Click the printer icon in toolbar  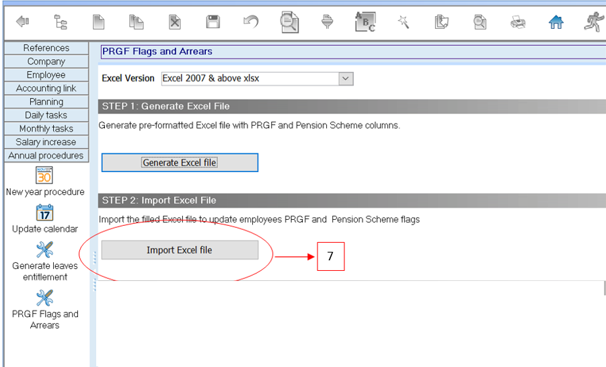(518, 22)
